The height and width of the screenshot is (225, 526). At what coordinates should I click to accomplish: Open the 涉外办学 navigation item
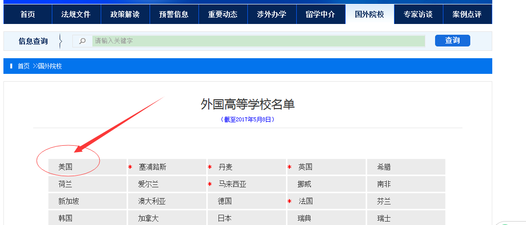(x=272, y=14)
